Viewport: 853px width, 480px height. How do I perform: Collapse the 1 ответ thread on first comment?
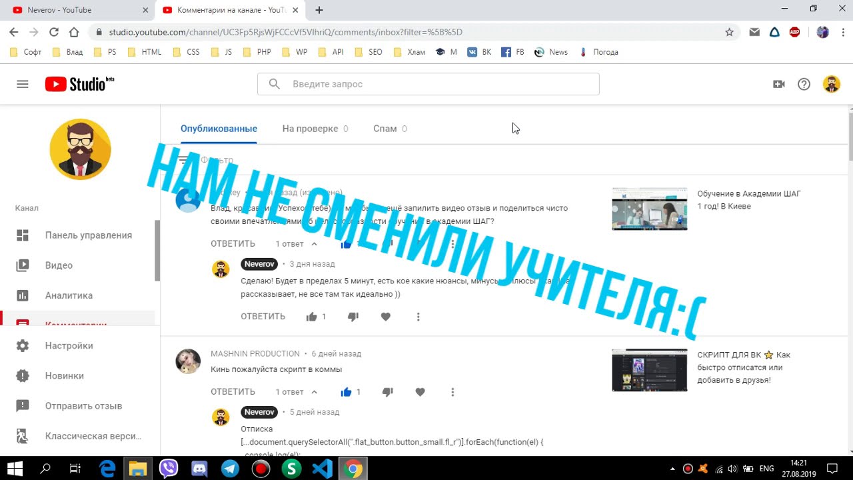click(x=297, y=244)
